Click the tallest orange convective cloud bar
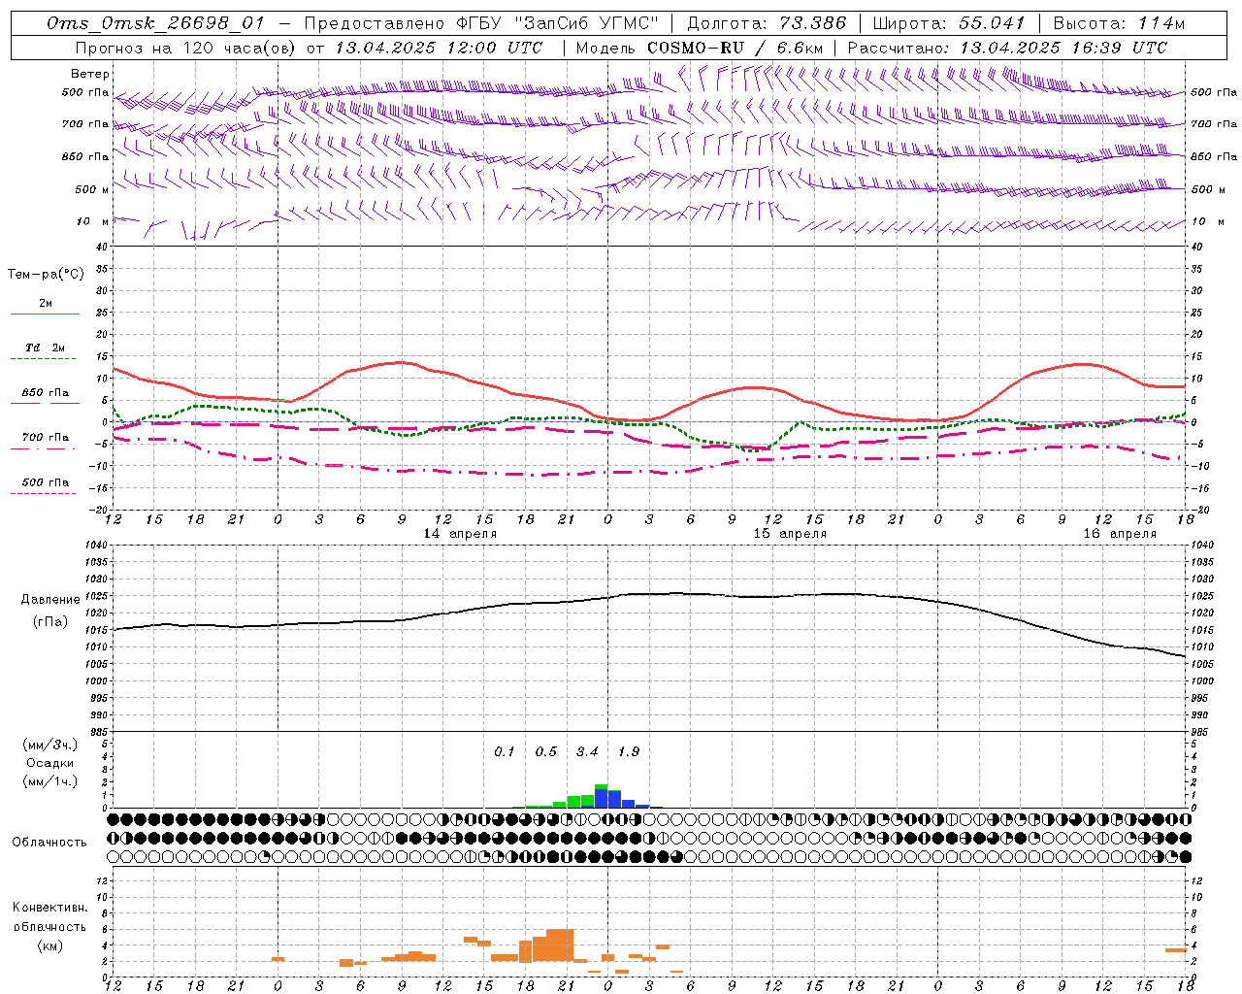The width and height of the screenshot is (1242, 994). tap(560, 945)
